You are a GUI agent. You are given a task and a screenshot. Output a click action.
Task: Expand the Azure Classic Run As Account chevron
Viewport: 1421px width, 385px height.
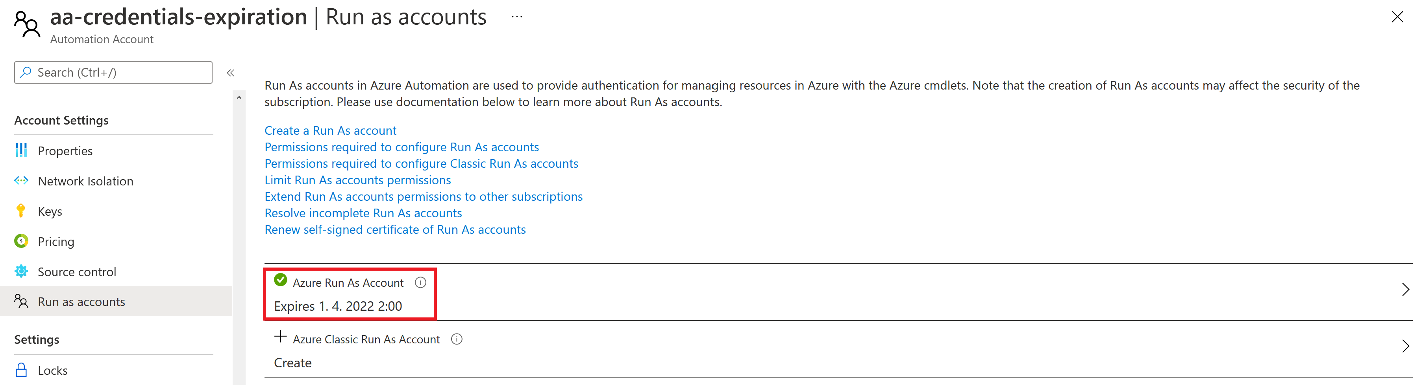(x=1405, y=346)
